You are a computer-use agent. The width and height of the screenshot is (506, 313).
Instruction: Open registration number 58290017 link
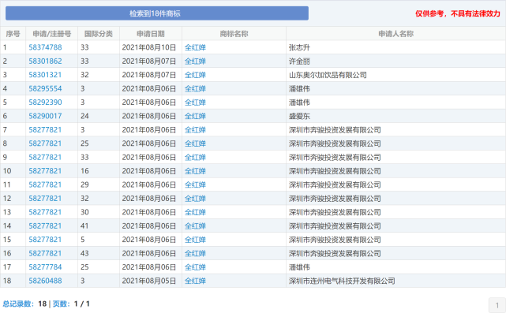[x=45, y=116]
